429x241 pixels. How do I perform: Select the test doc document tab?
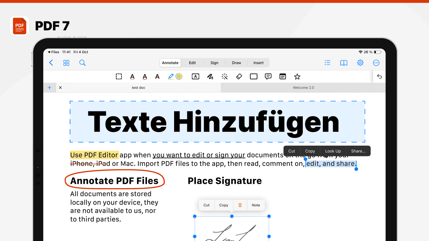(138, 87)
